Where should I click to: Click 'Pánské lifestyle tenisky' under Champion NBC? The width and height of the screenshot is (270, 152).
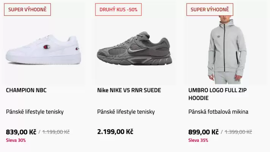tap(35, 112)
